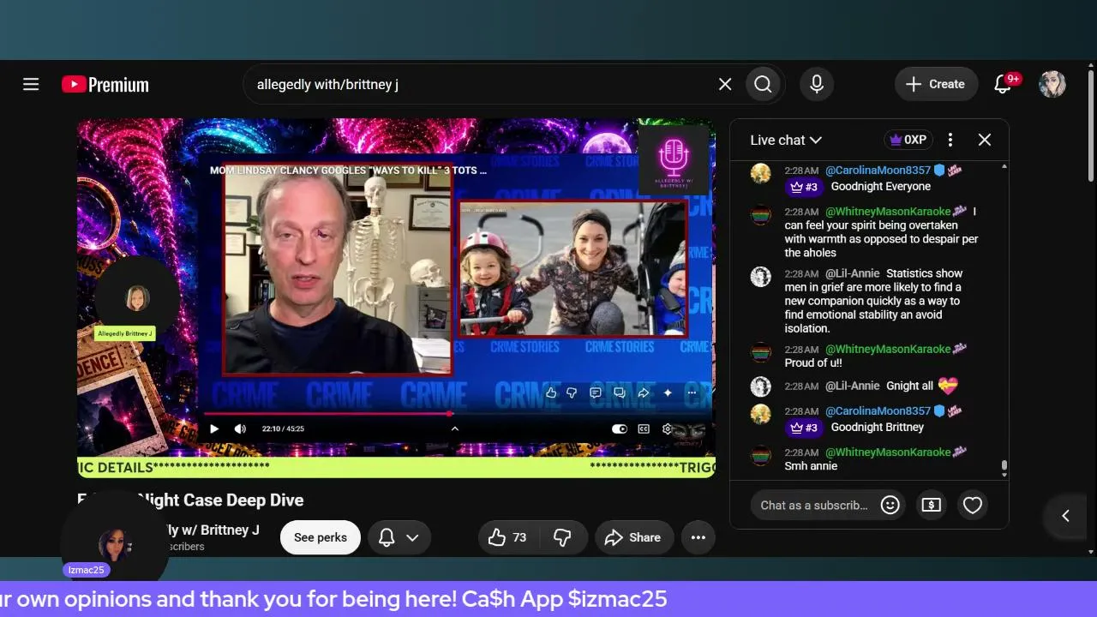This screenshot has height=617, width=1097.
Task: Open live chat more options menu
Action: 950,140
